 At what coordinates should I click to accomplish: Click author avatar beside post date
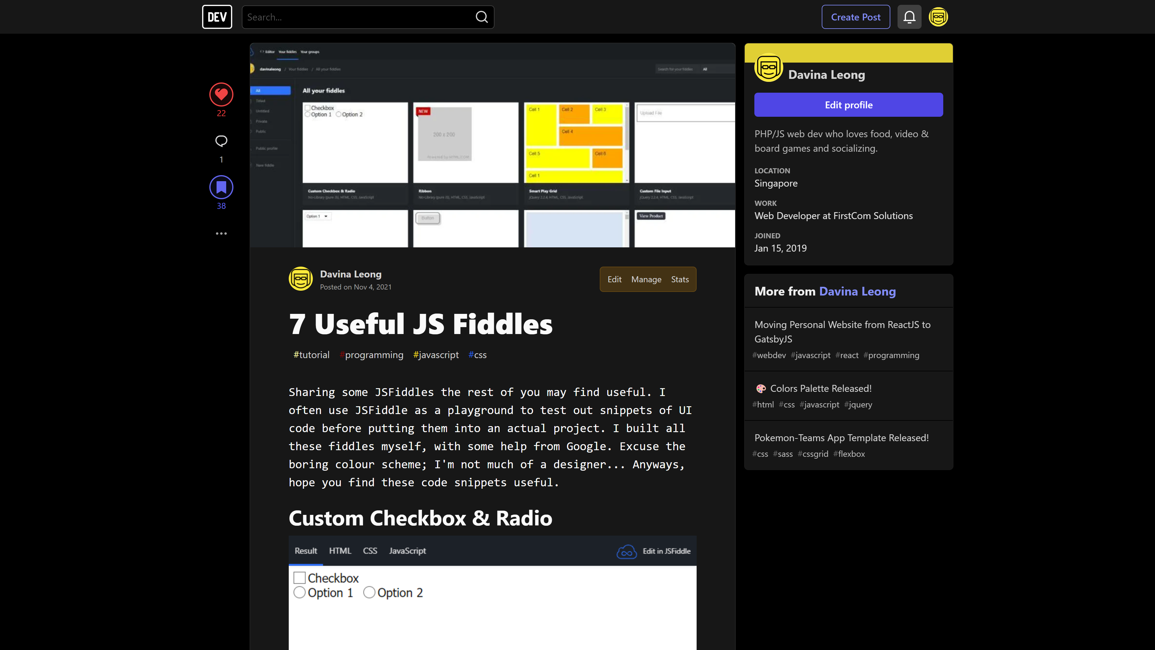pos(300,279)
